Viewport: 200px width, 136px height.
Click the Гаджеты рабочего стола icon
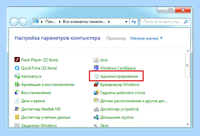coord(96,93)
